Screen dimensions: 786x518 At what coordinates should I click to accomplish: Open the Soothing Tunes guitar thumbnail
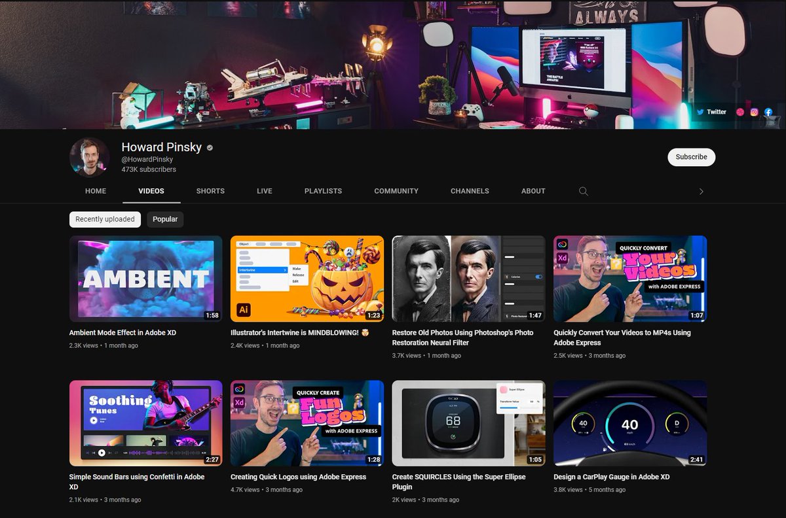(145, 423)
